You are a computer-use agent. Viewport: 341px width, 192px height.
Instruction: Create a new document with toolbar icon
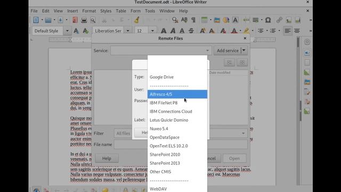pyautogui.click(x=36, y=20)
